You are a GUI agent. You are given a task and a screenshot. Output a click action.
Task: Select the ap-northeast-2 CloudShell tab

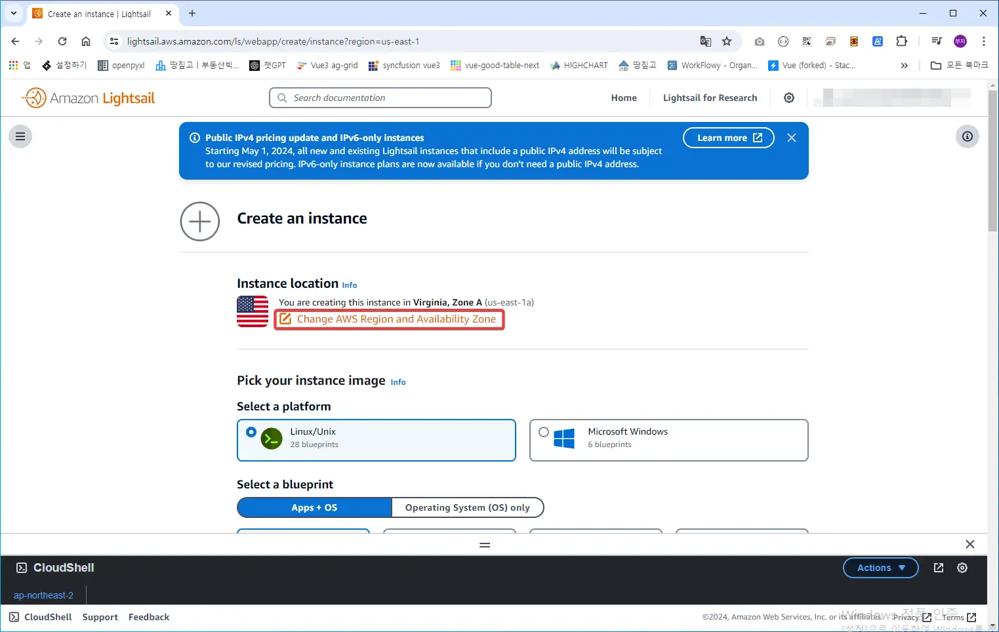pyautogui.click(x=43, y=595)
